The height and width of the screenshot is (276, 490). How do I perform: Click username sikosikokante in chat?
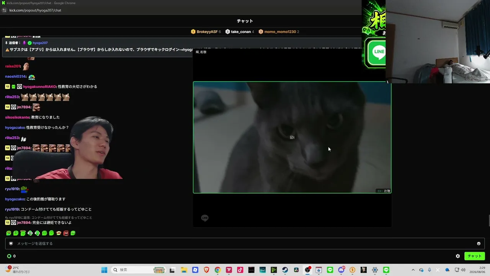click(x=17, y=117)
